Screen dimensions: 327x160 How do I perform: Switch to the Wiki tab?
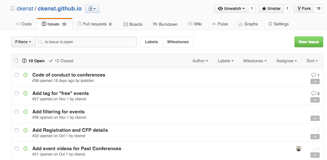click(x=195, y=24)
